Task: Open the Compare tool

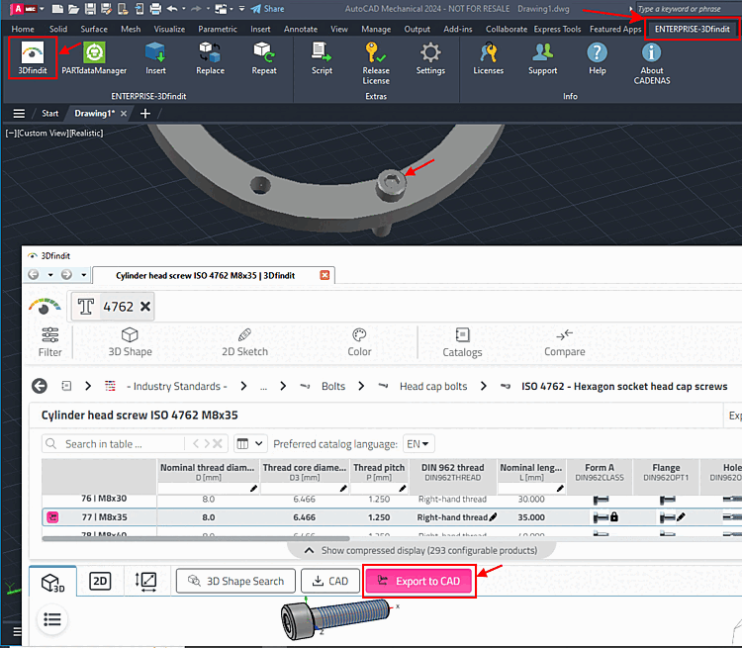Action: [x=565, y=341]
